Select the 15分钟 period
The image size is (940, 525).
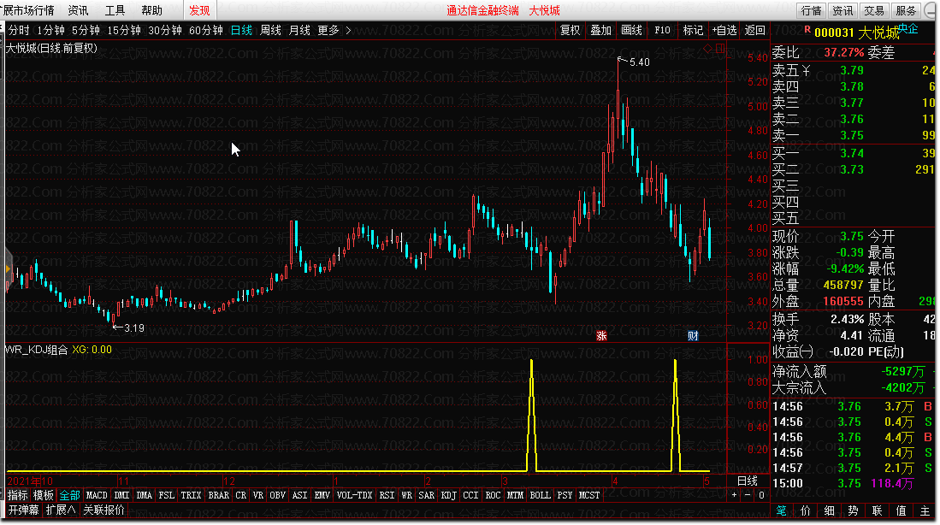coord(123,30)
